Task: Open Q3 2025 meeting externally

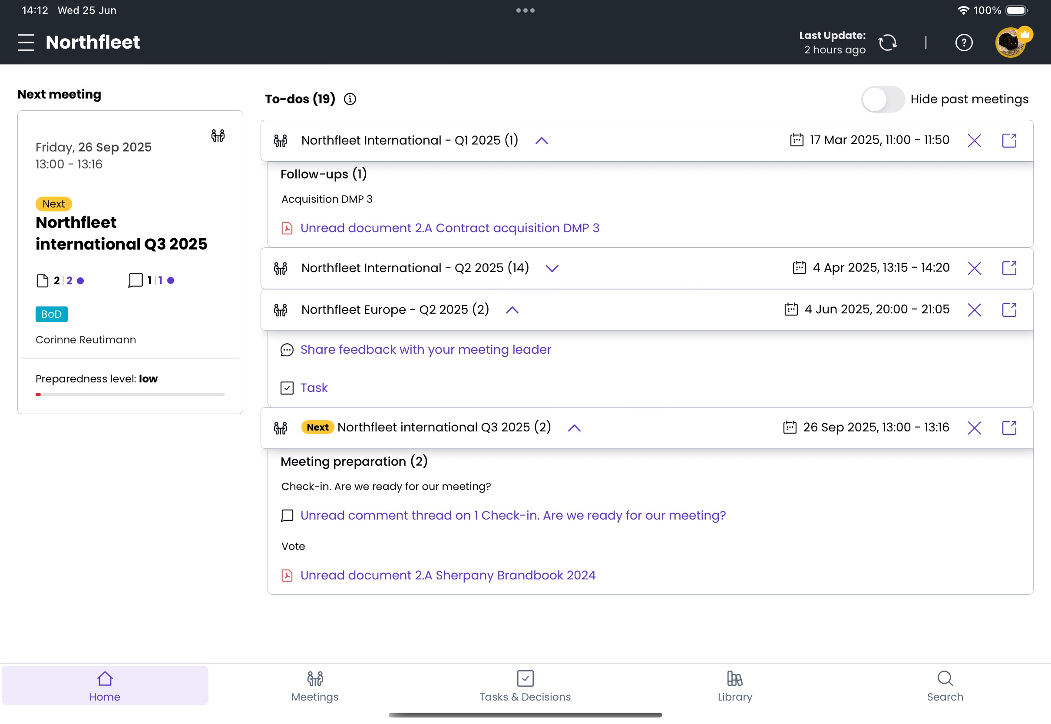Action: tap(1009, 428)
